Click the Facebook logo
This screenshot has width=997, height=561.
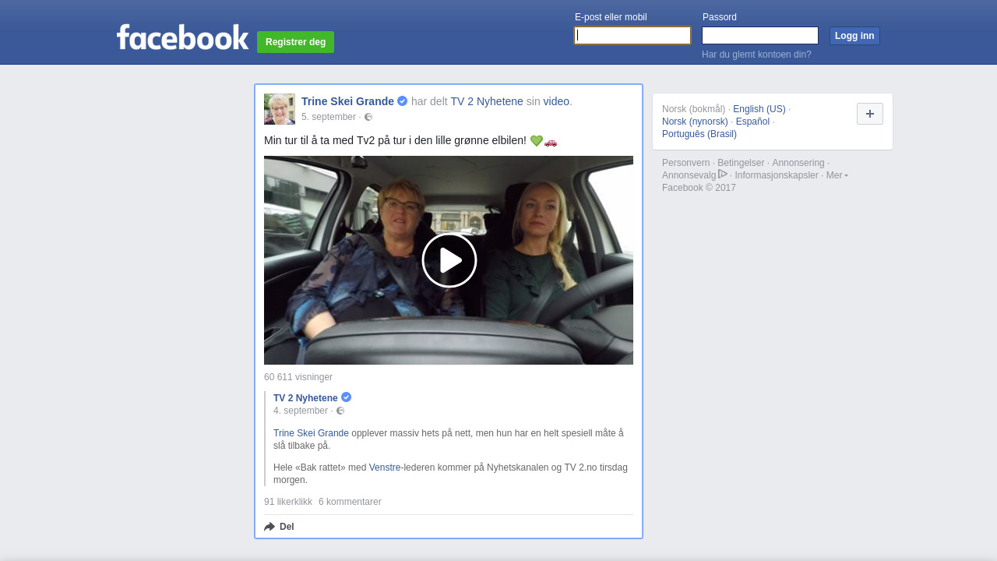tap(183, 37)
